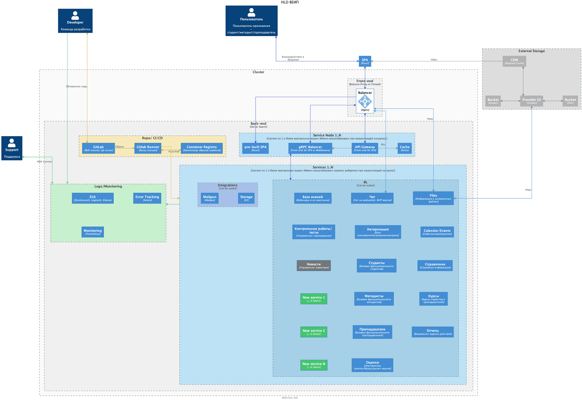Click the Nginx Balancer diamond icon
Screen dimensions: 582x400
pos(365,101)
